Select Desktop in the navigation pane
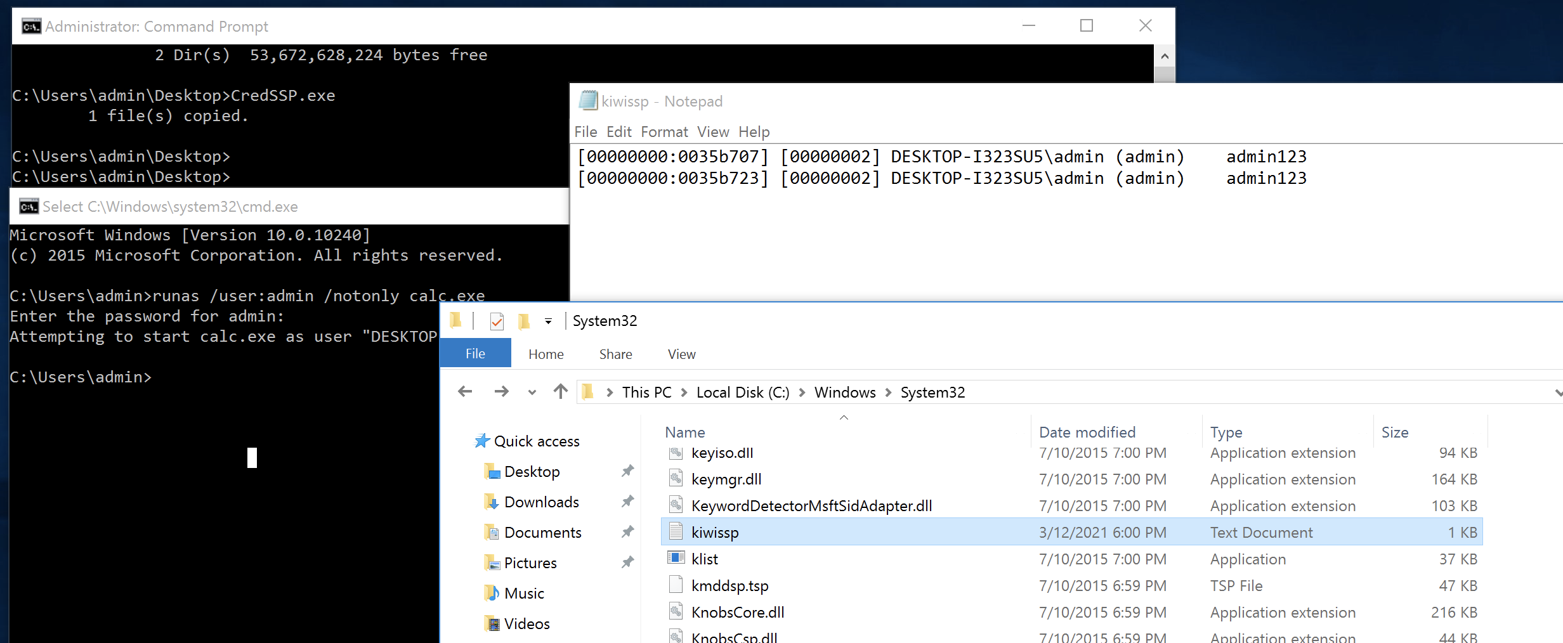The width and height of the screenshot is (1563, 643). tap(532, 471)
